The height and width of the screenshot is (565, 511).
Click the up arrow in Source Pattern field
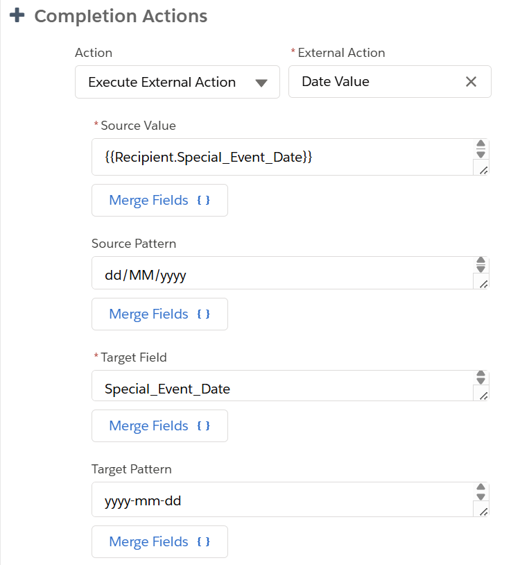click(480, 260)
